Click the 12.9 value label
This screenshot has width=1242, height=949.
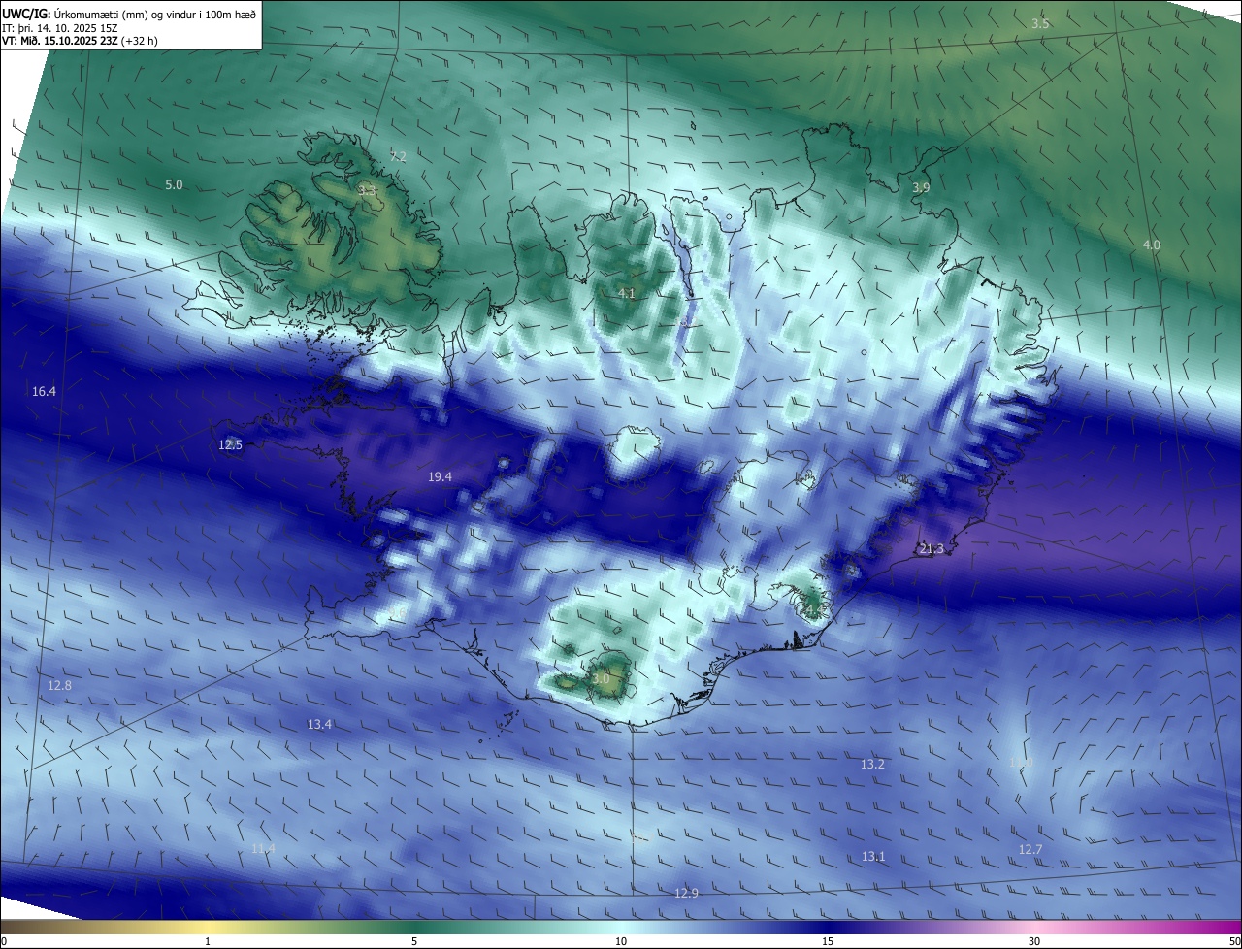coord(686,893)
